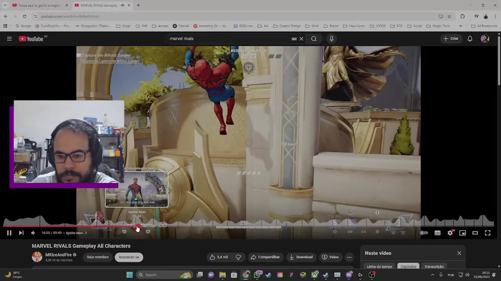This screenshot has height=281, width=501.
Task: Open the All Bookmarks folder
Action: 484,26
